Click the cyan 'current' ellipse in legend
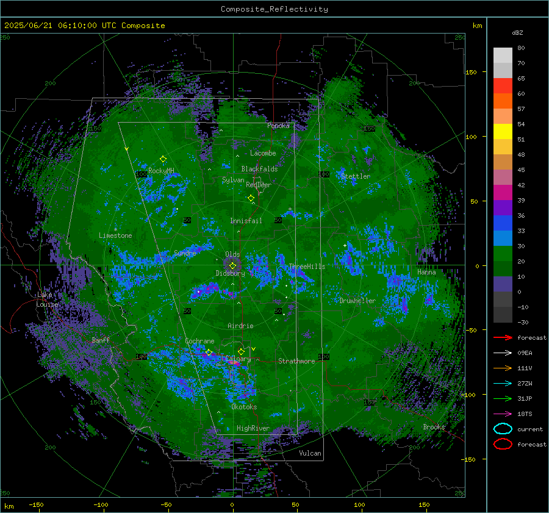This screenshot has width=549, height=513. click(x=503, y=429)
